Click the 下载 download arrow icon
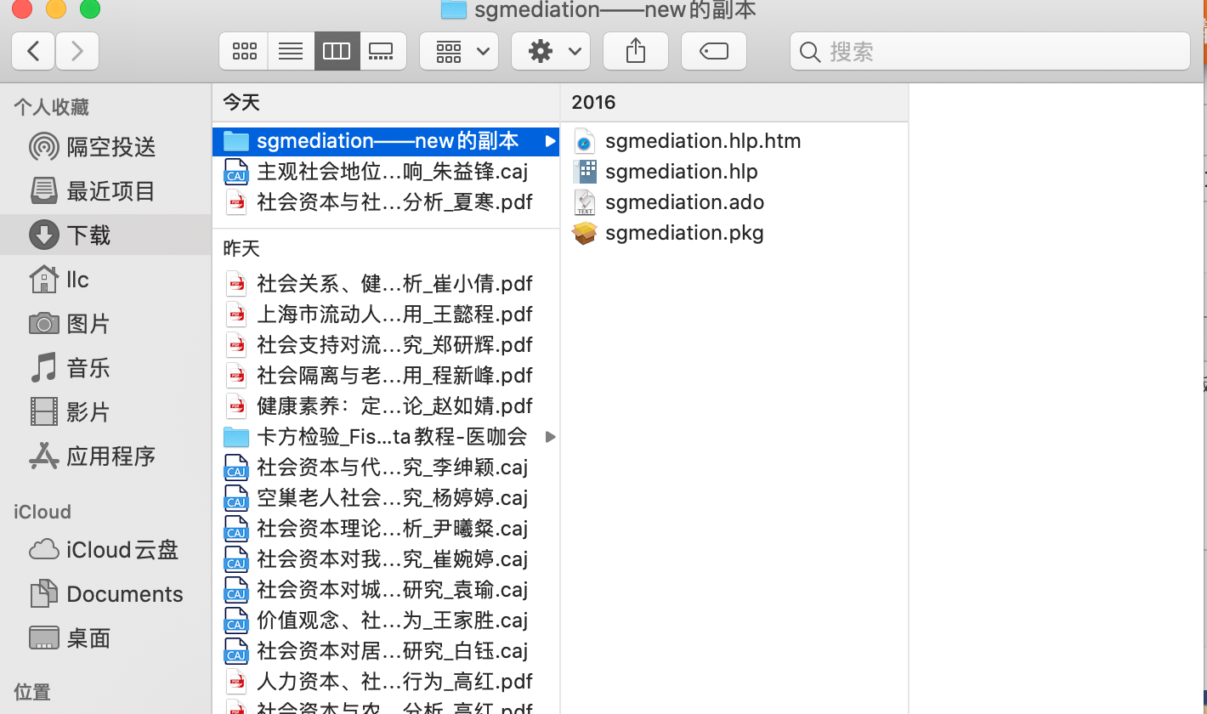1207x714 pixels. [x=44, y=235]
